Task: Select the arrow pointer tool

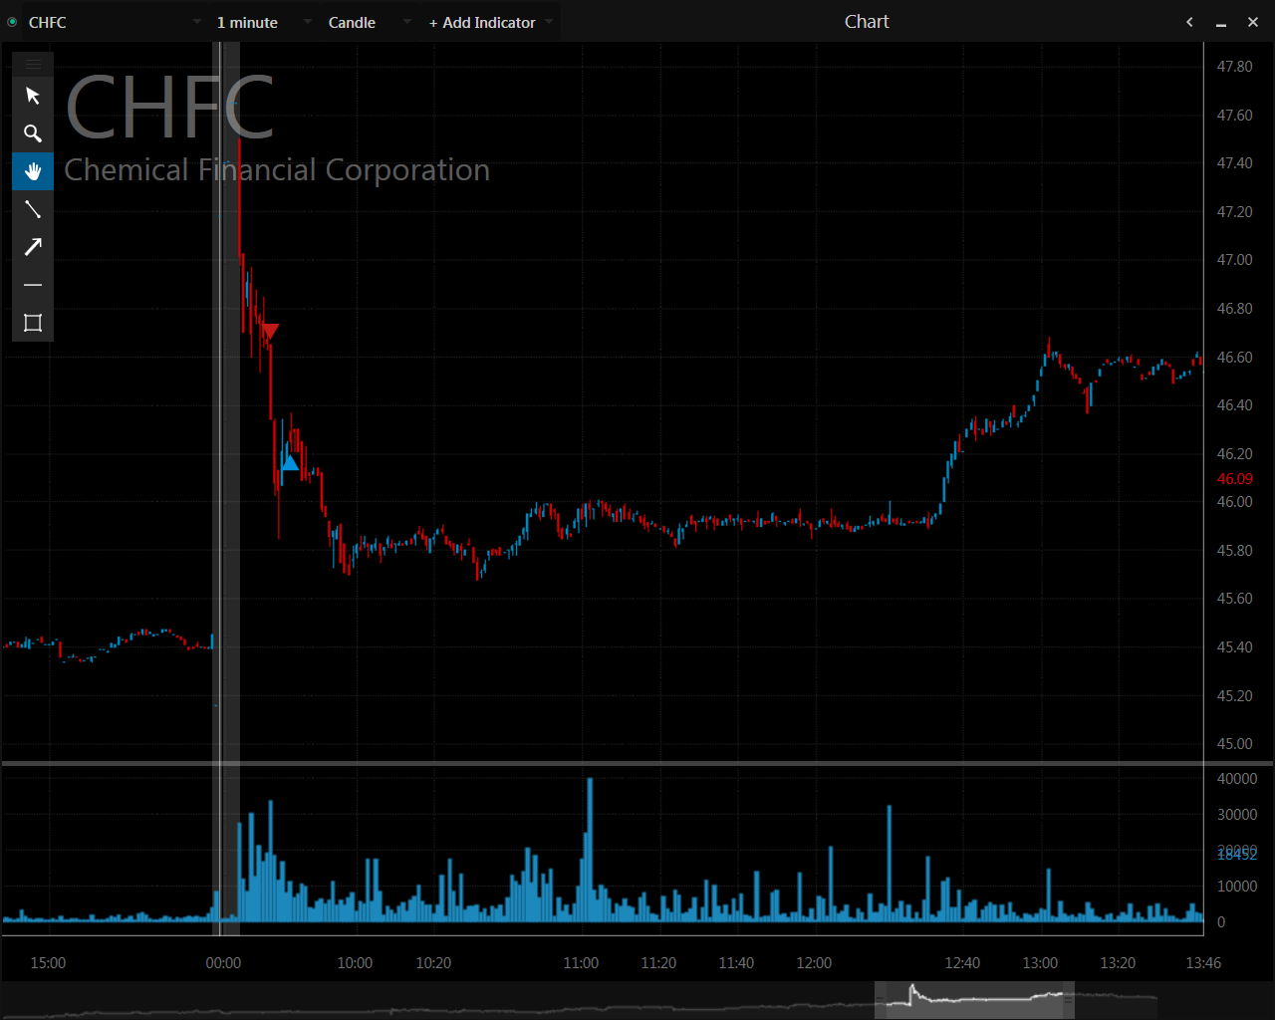Action: click(x=33, y=96)
